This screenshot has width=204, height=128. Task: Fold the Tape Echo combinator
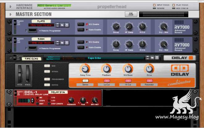click(11, 58)
